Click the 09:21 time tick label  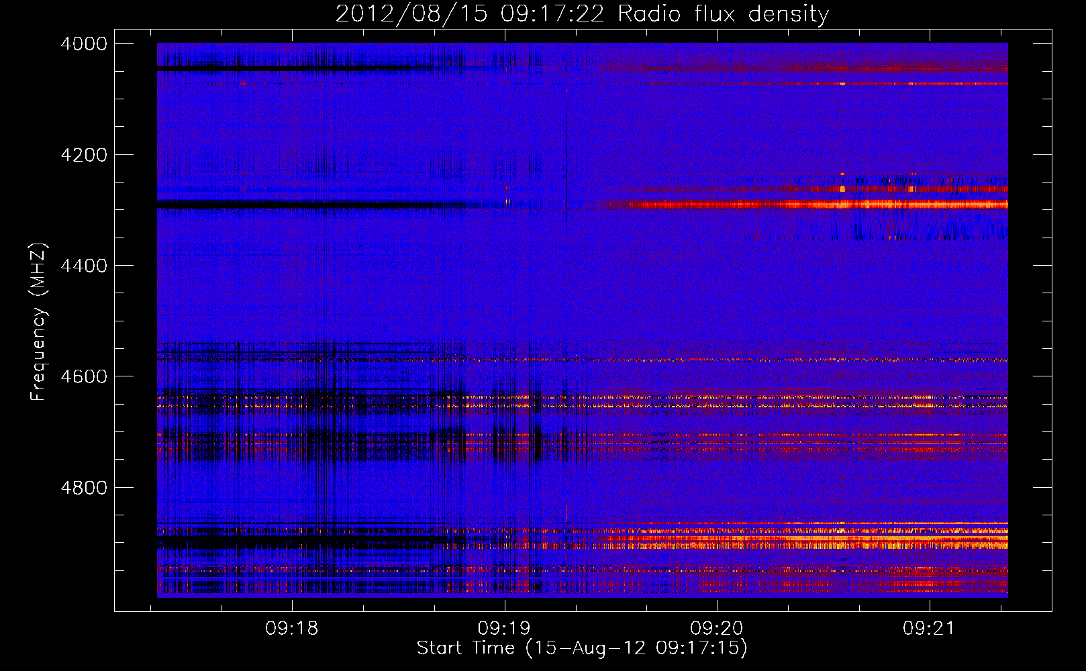click(929, 629)
